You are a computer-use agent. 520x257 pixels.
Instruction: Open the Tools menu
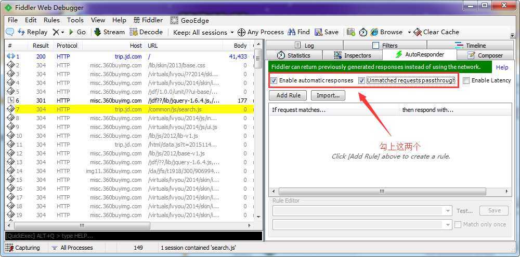click(75, 20)
